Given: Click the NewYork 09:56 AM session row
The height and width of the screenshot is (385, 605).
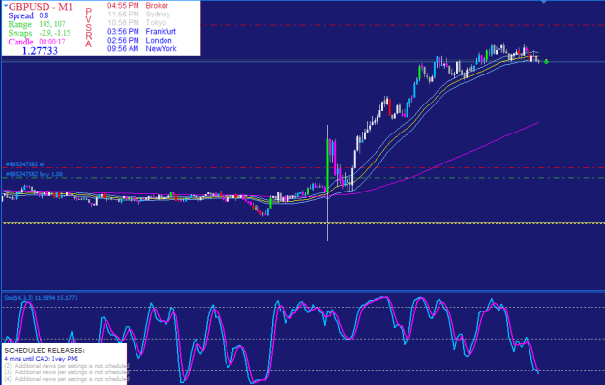Looking at the screenshot, I should pyautogui.click(x=142, y=49).
